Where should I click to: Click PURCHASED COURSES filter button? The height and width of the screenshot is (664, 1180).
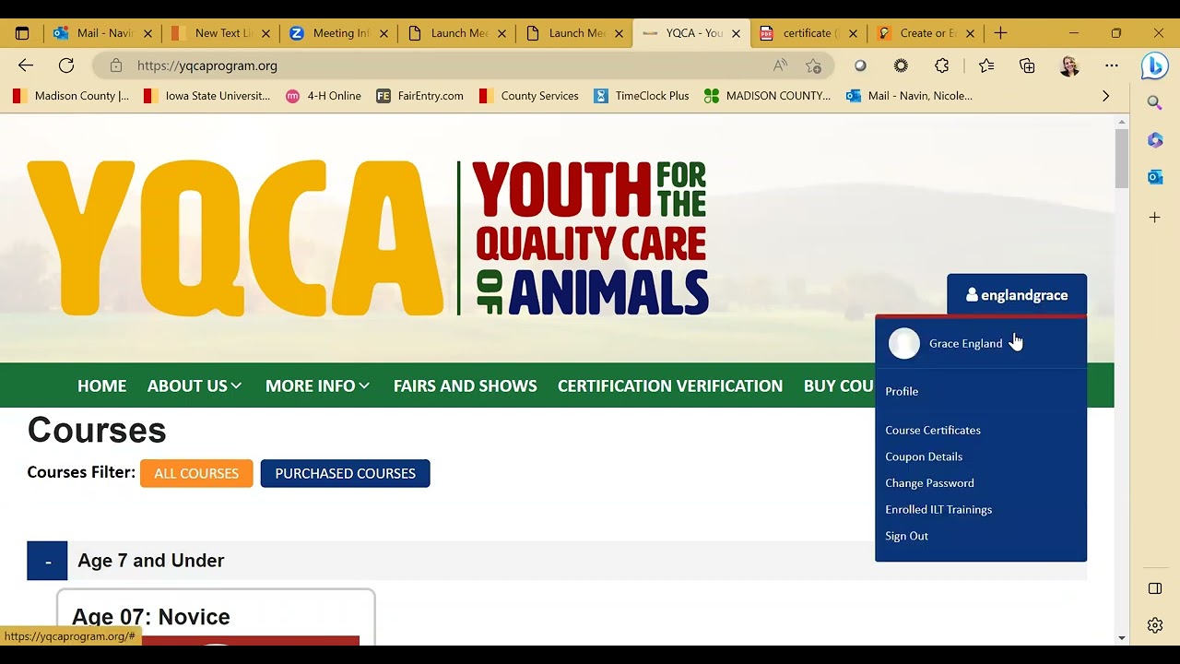pyautogui.click(x=345, y=473)
